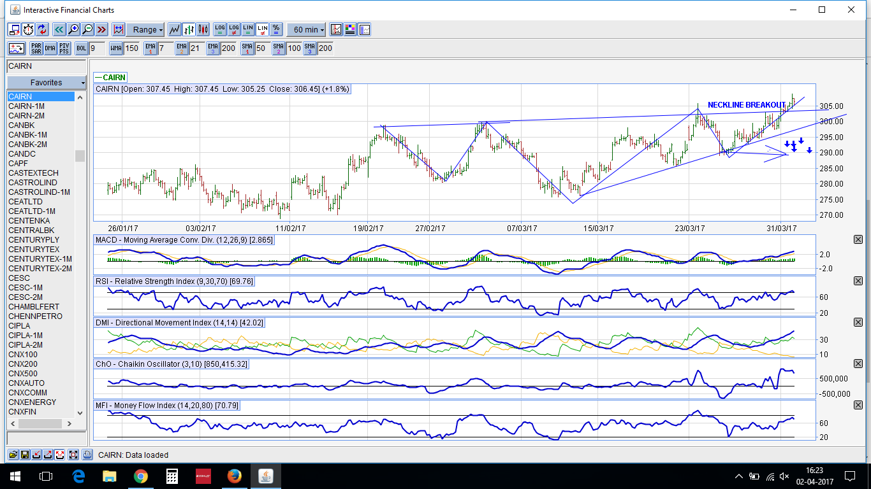Switch to OHLC bar chart style
Viewport: 871px width, 489px height.
pyautogui.click(x=189, y=29)
